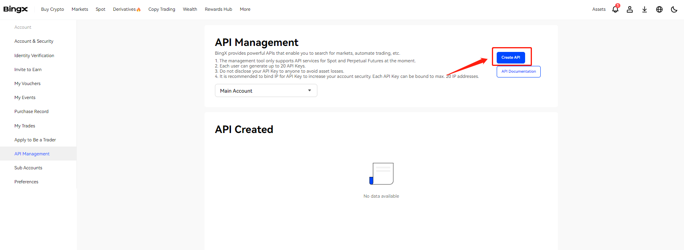Open Preferences
This screenshot has height=250, width=684.
26,182
